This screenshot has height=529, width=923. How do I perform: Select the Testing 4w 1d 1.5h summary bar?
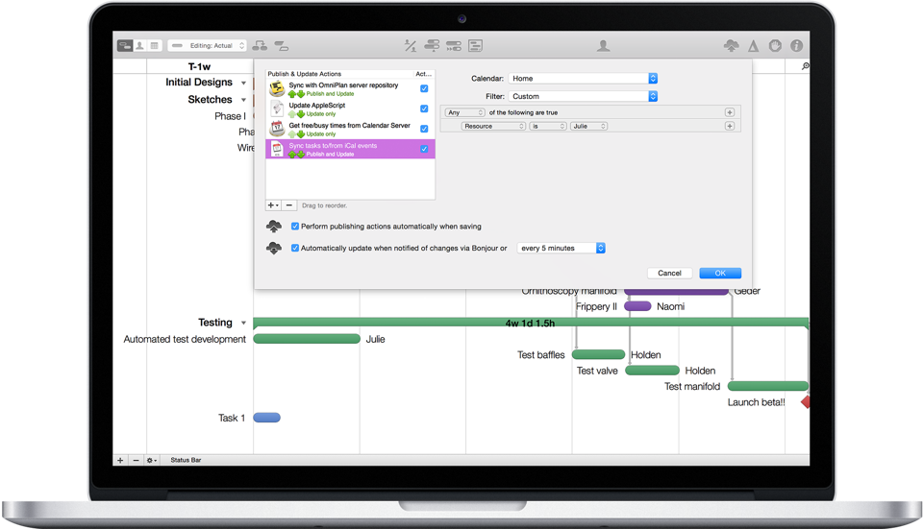pos(531,323)
